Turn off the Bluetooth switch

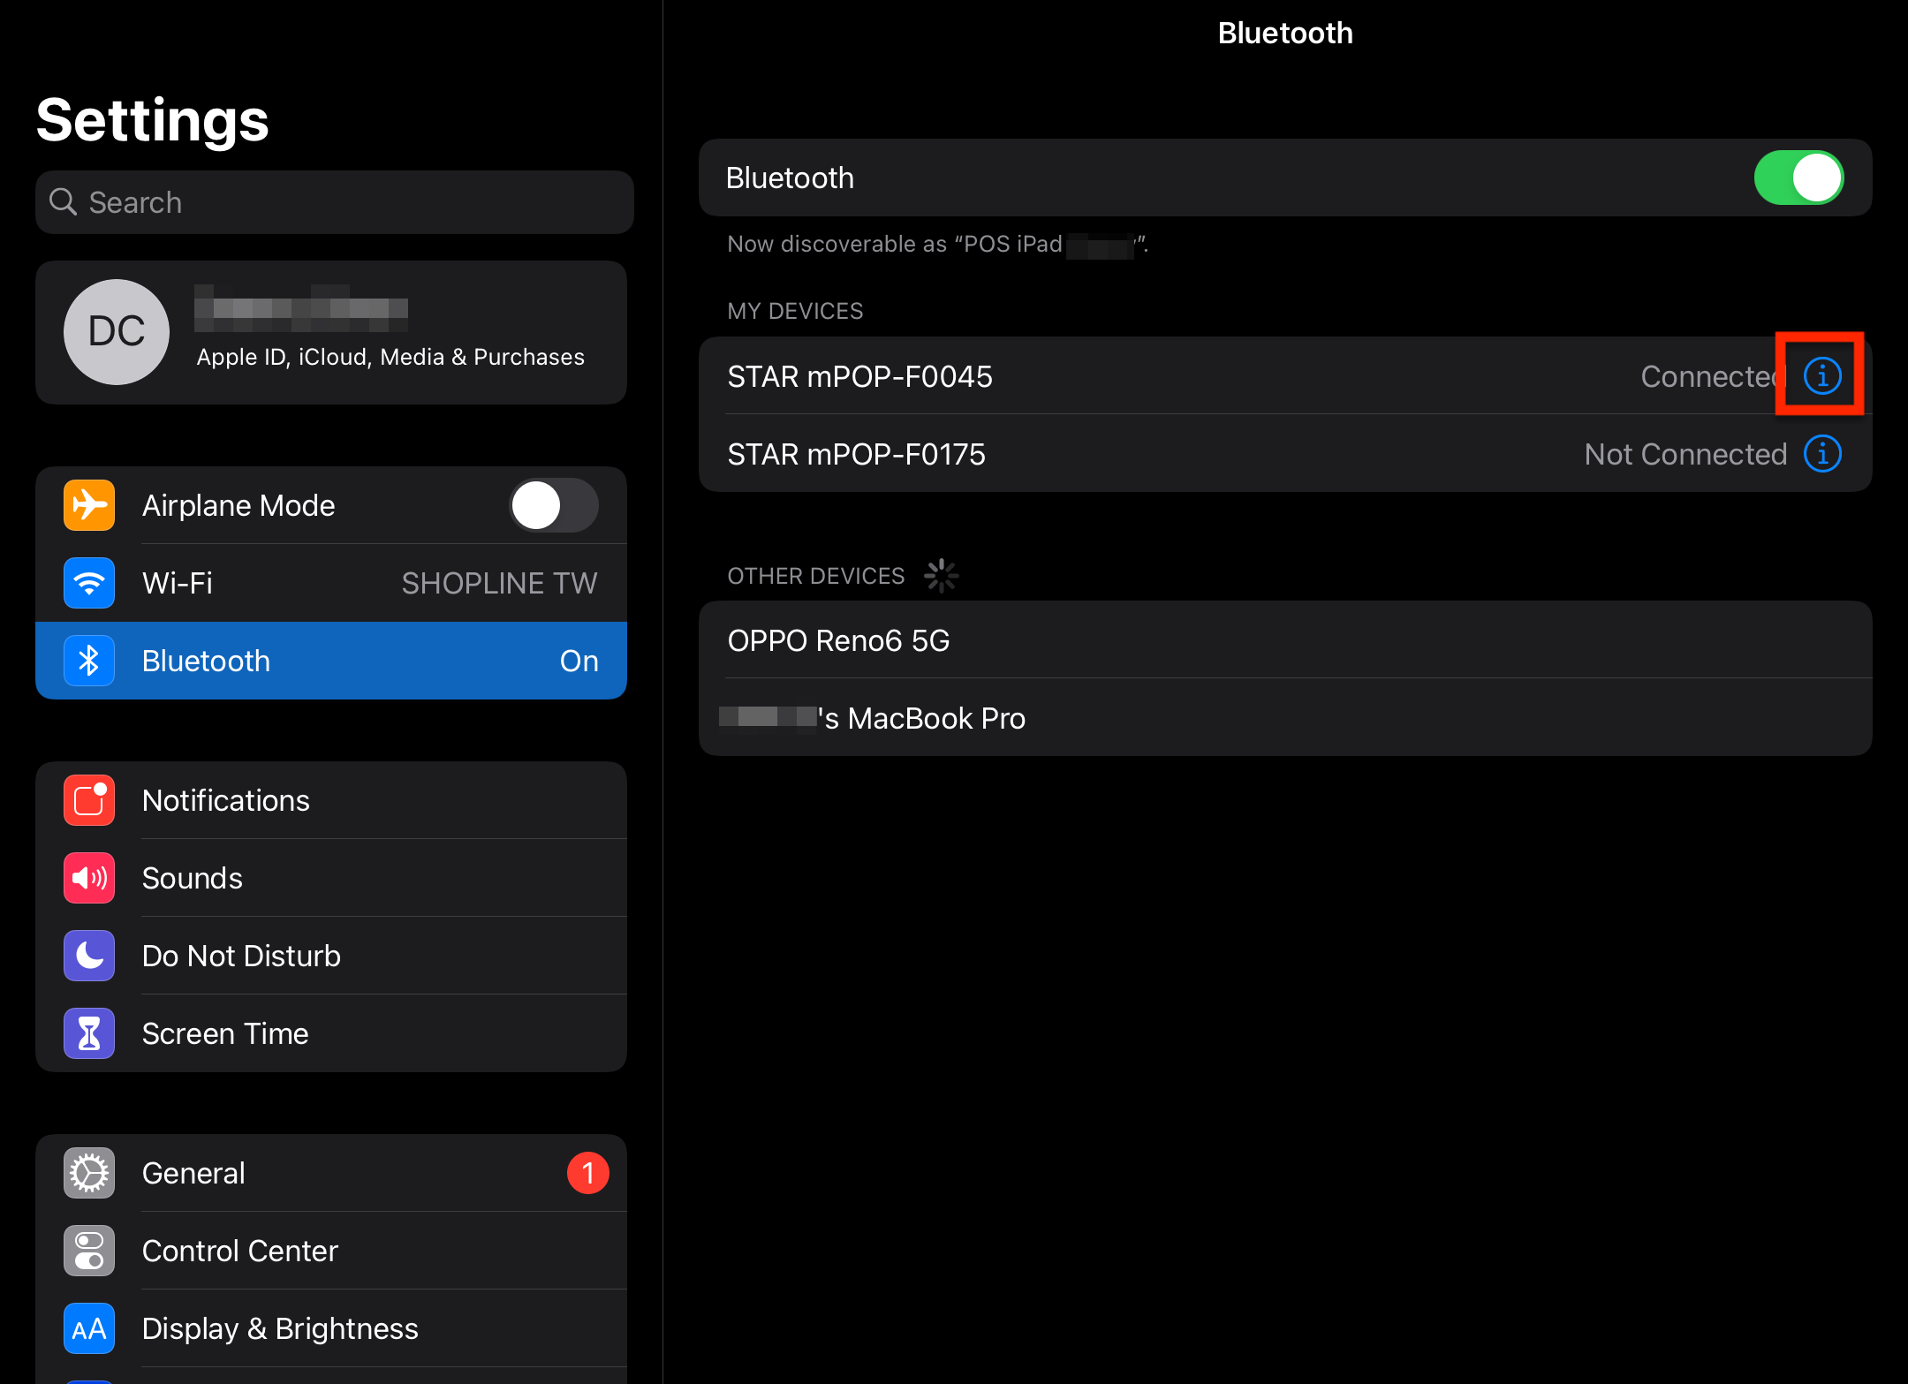(1798, 178)
